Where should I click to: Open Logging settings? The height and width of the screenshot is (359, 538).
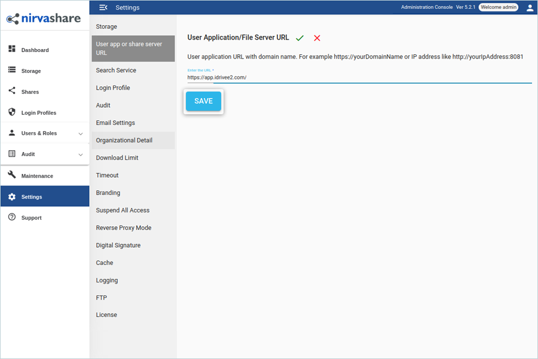point(133,281)
